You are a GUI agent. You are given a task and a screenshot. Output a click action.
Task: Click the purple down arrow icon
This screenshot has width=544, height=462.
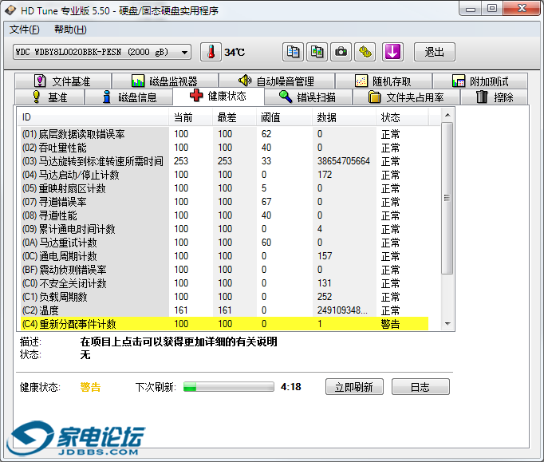click(x=392, y=52)
